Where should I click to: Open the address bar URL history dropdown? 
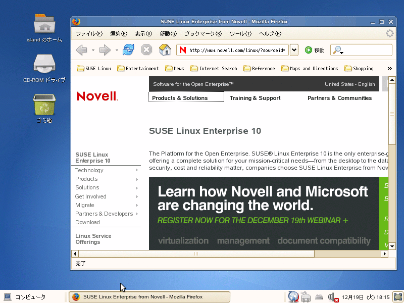(294, 50)
